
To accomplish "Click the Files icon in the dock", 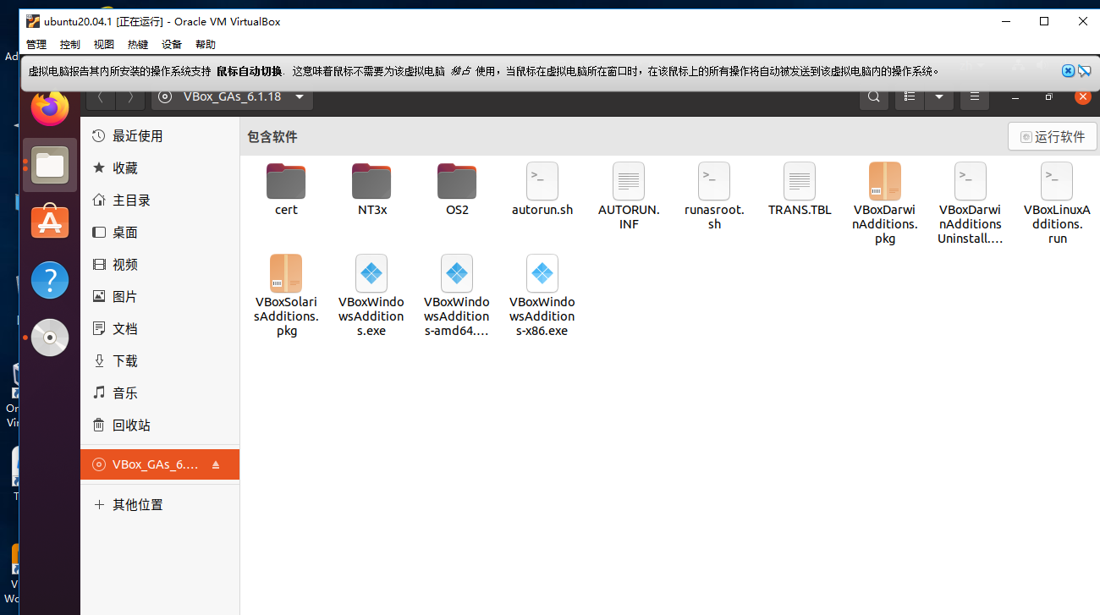I will click(x=50, y=165).
